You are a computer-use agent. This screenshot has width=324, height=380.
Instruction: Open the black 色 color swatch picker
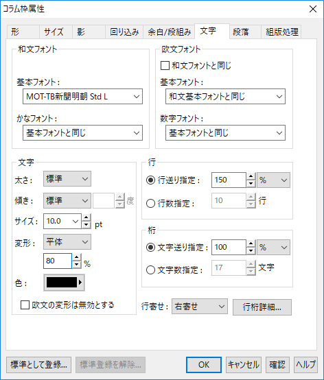pos(64,283)
